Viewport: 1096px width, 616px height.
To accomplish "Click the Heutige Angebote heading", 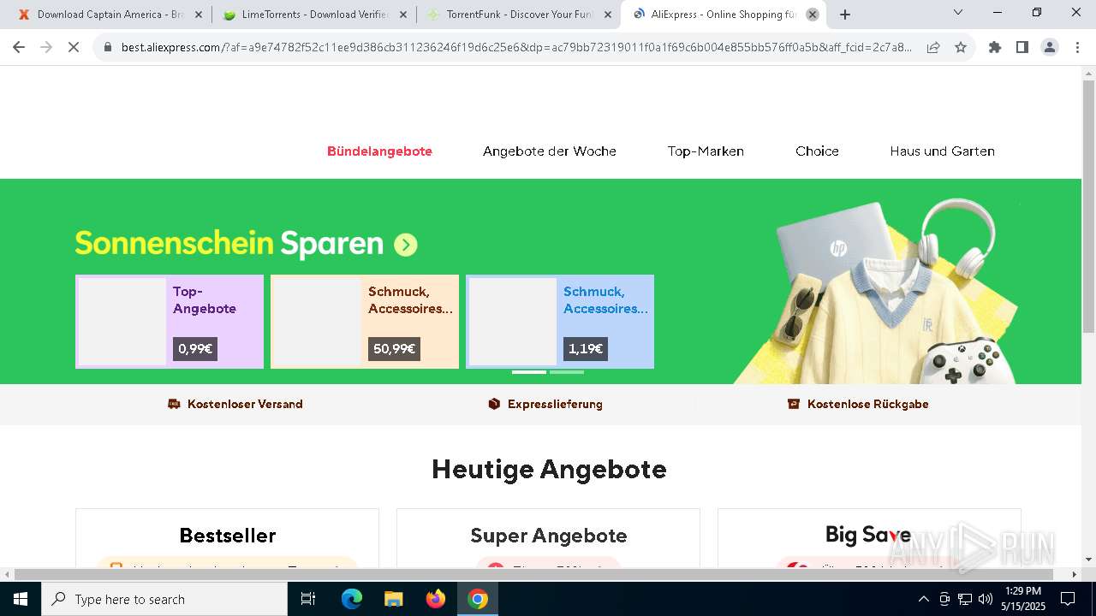I will coord(549,469).
